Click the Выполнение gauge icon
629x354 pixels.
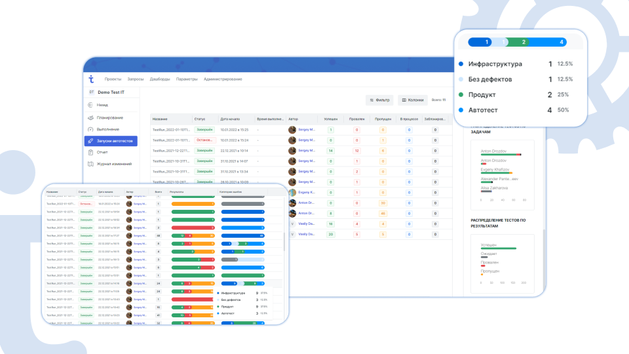pos(90,129)
